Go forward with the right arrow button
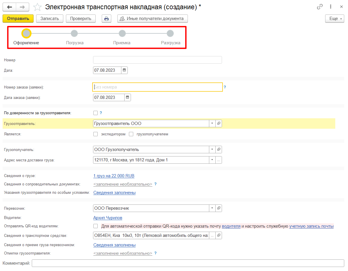Screen dimensions: 348x271 [x=22, y=7]
